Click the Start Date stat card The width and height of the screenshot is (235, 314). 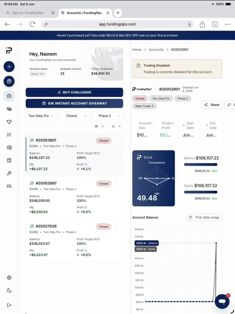[188, 130]
